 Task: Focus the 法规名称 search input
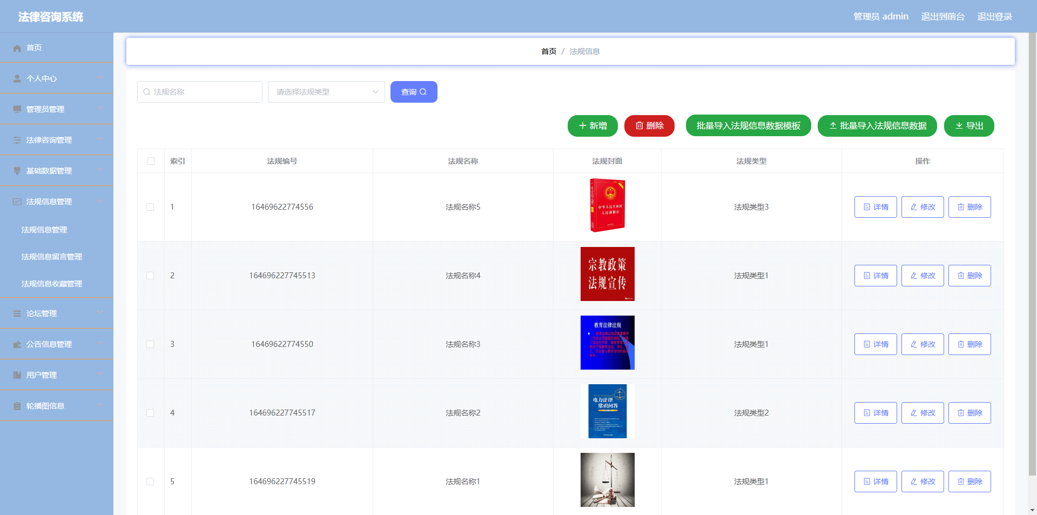pos(200,92)
